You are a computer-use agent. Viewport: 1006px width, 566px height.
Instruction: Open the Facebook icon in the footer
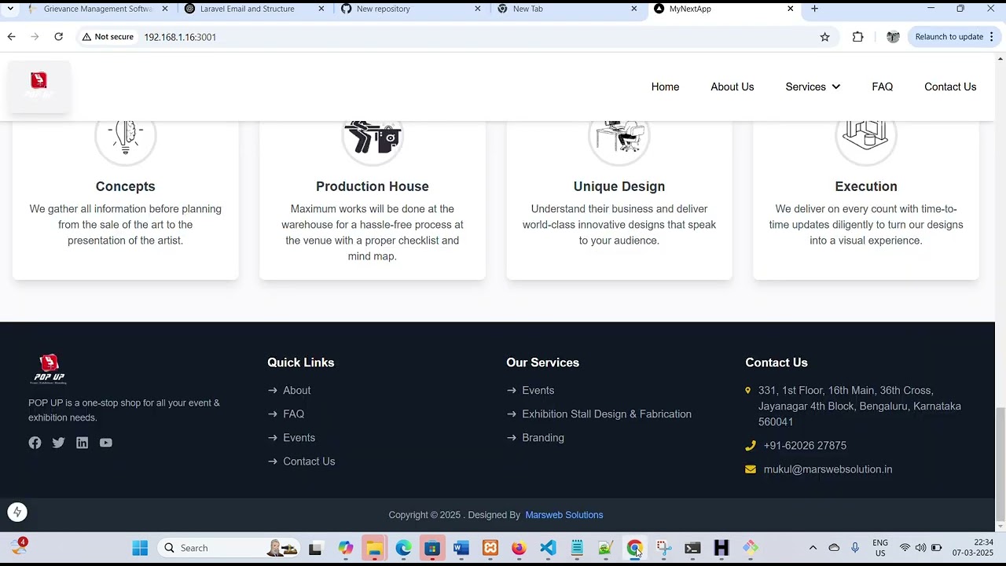35,443
